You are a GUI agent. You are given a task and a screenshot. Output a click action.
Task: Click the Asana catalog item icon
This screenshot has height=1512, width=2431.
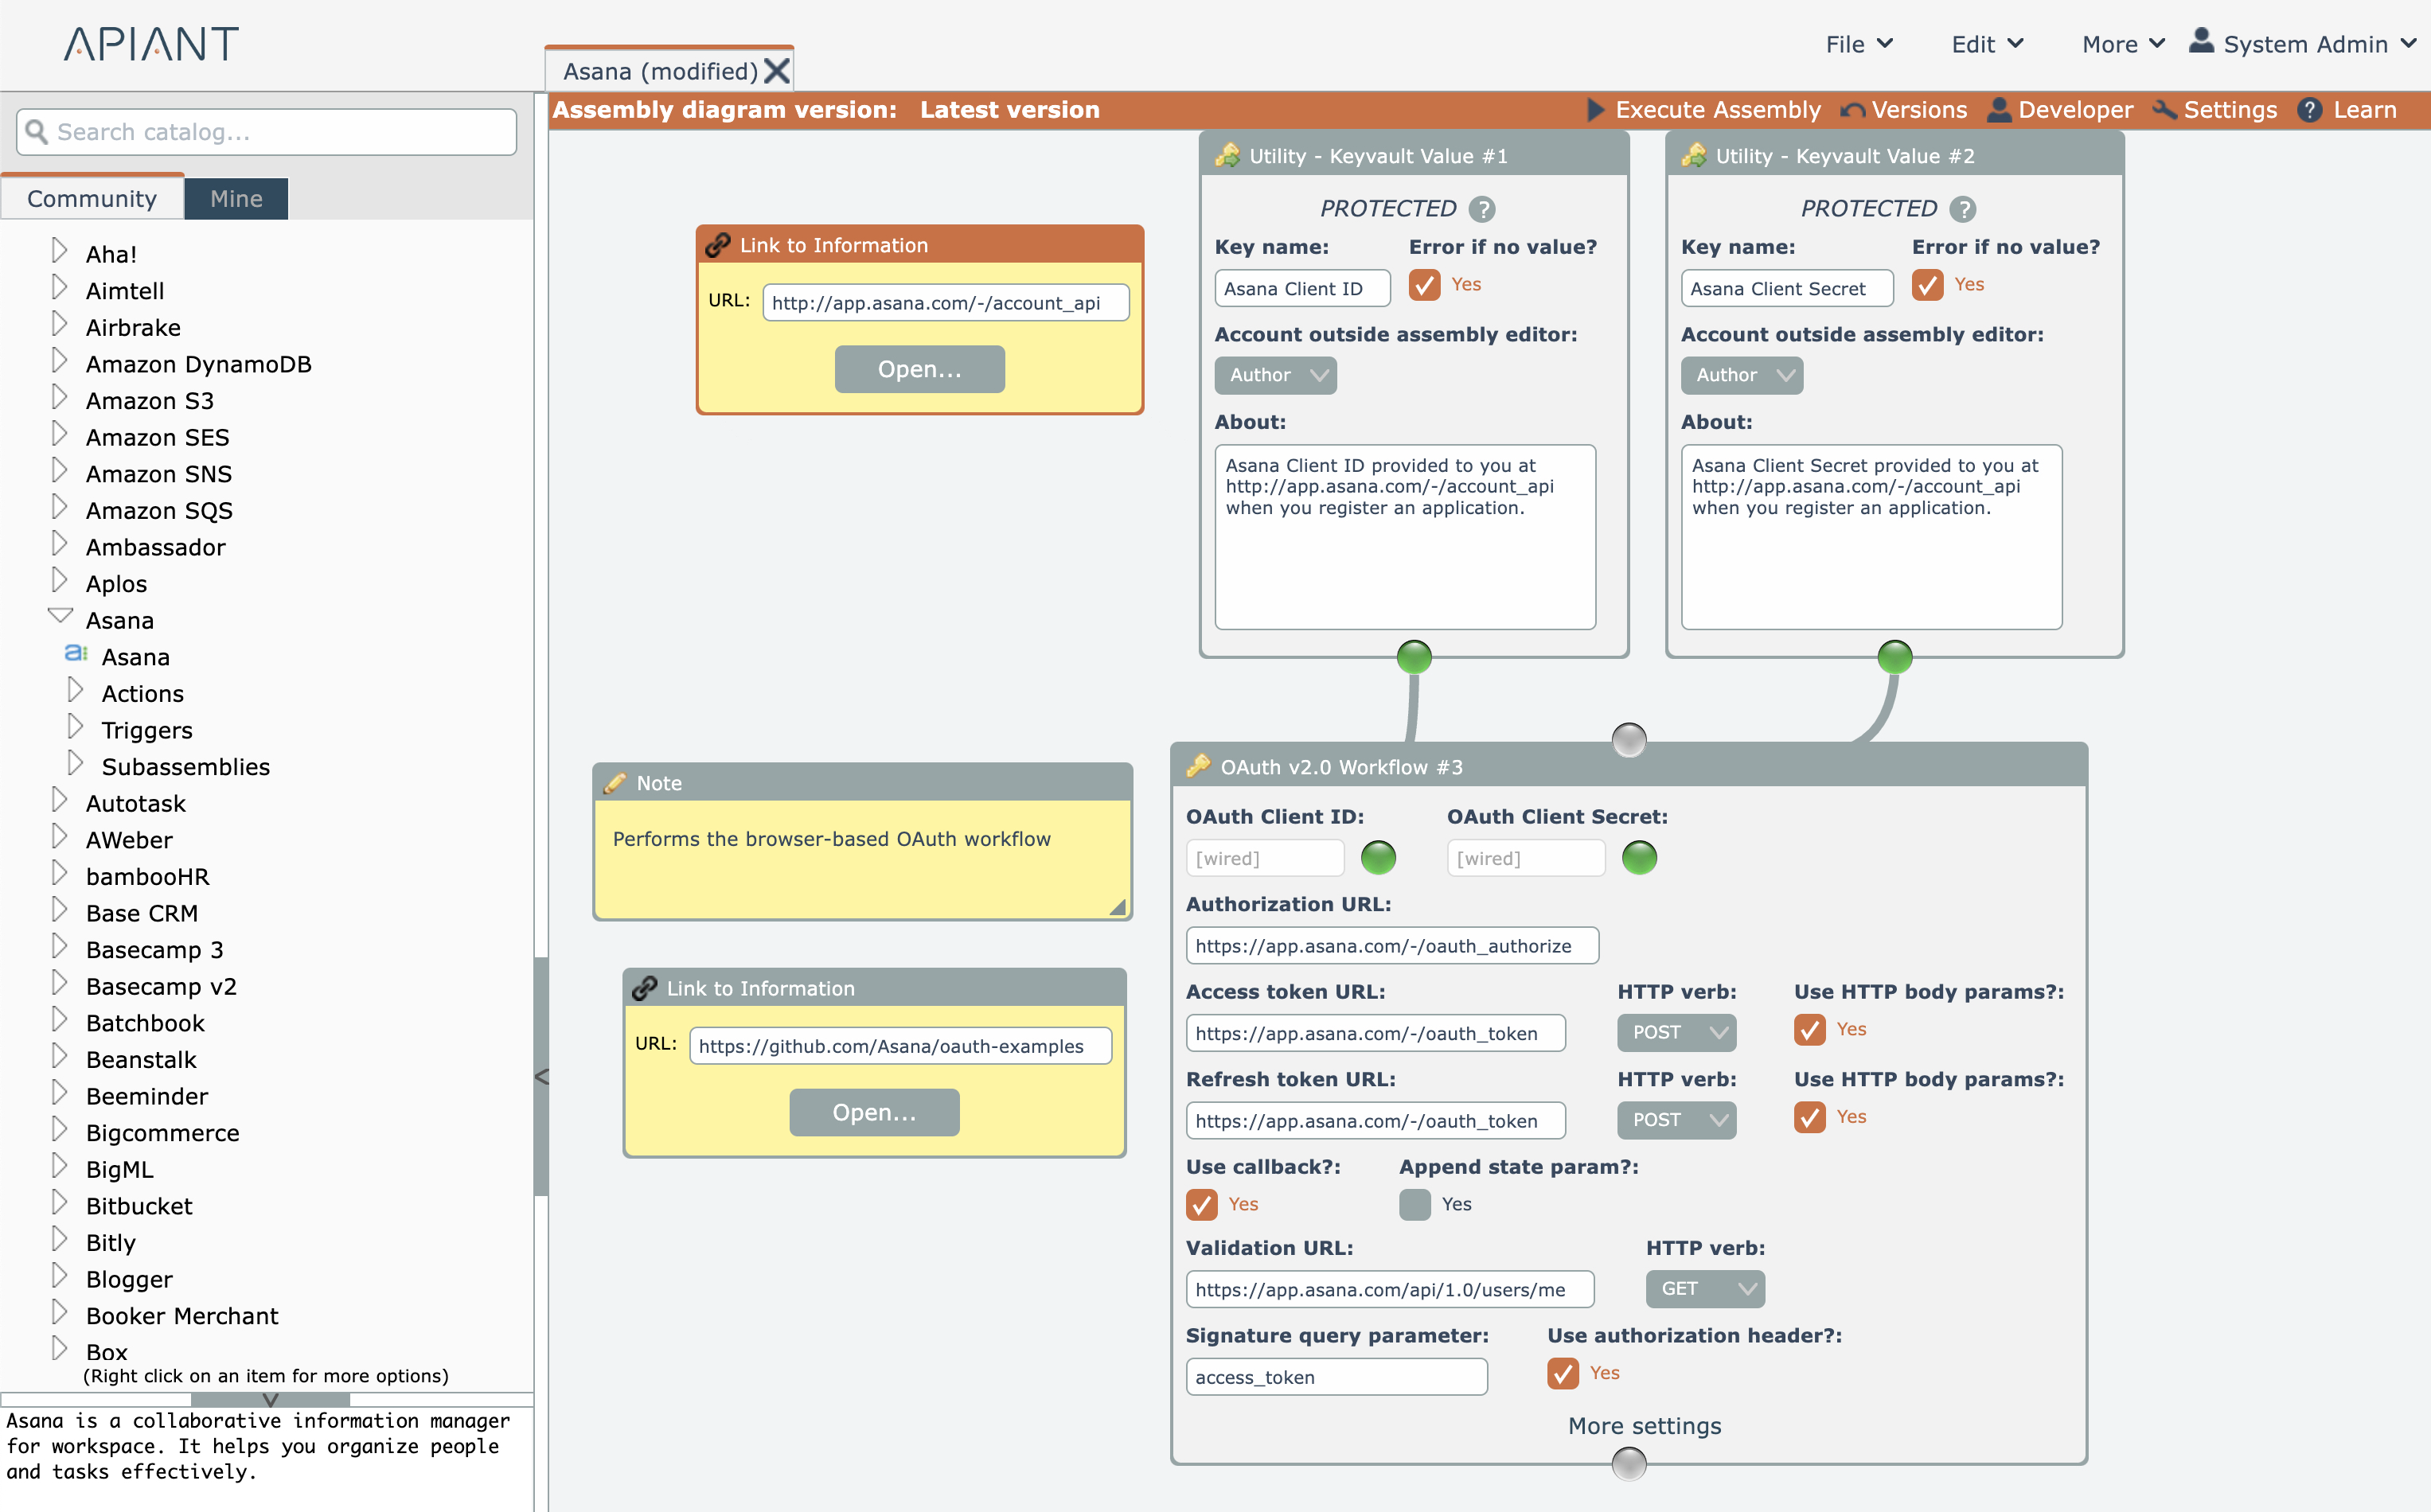click(76, 654)
